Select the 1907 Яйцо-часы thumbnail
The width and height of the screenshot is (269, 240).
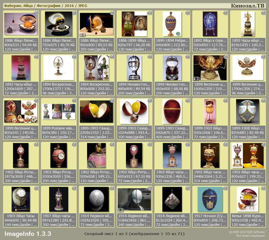click(59, 199)
